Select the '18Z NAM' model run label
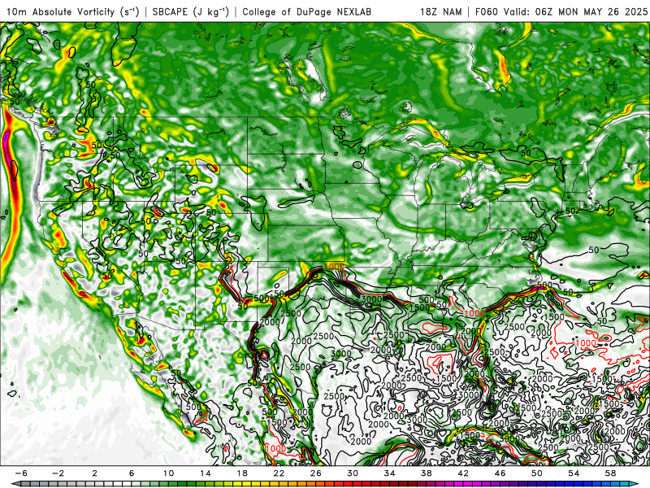Viewport: 650px width, 488px height. click(x=441, y=11)
